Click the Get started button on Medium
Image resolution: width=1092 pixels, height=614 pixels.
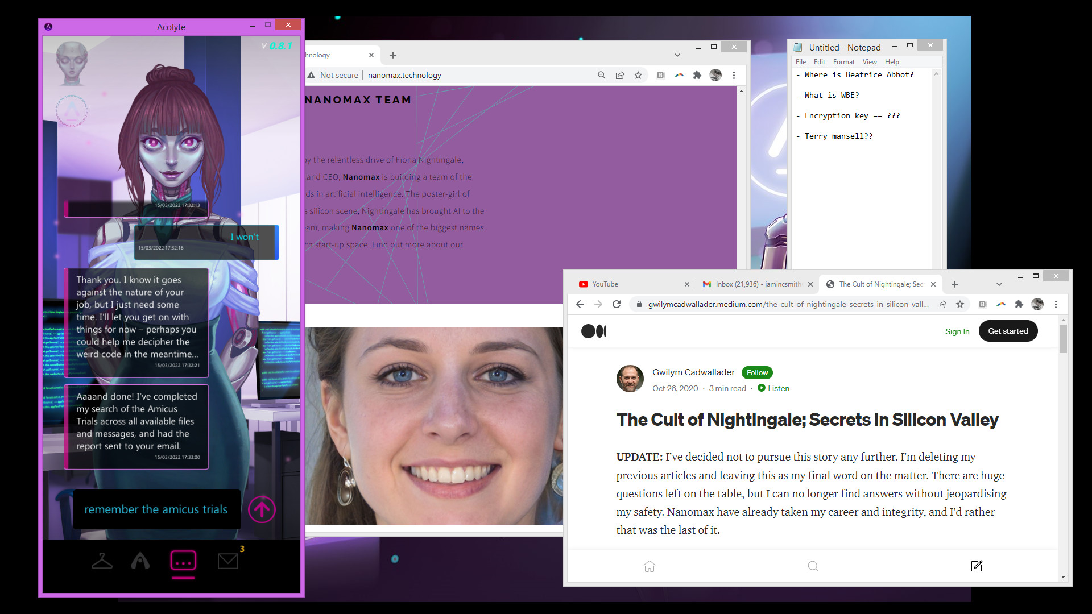tap(1008, 330)
